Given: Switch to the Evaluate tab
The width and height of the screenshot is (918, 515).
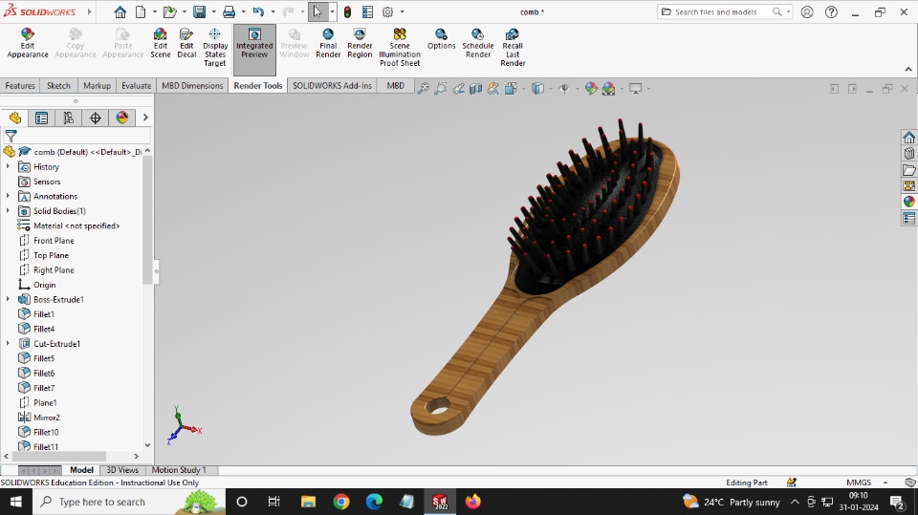Looking at the screenshot, I should [136, 86].
